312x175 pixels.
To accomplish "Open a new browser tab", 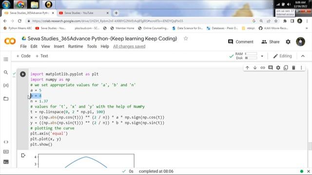I will (116, 13).
